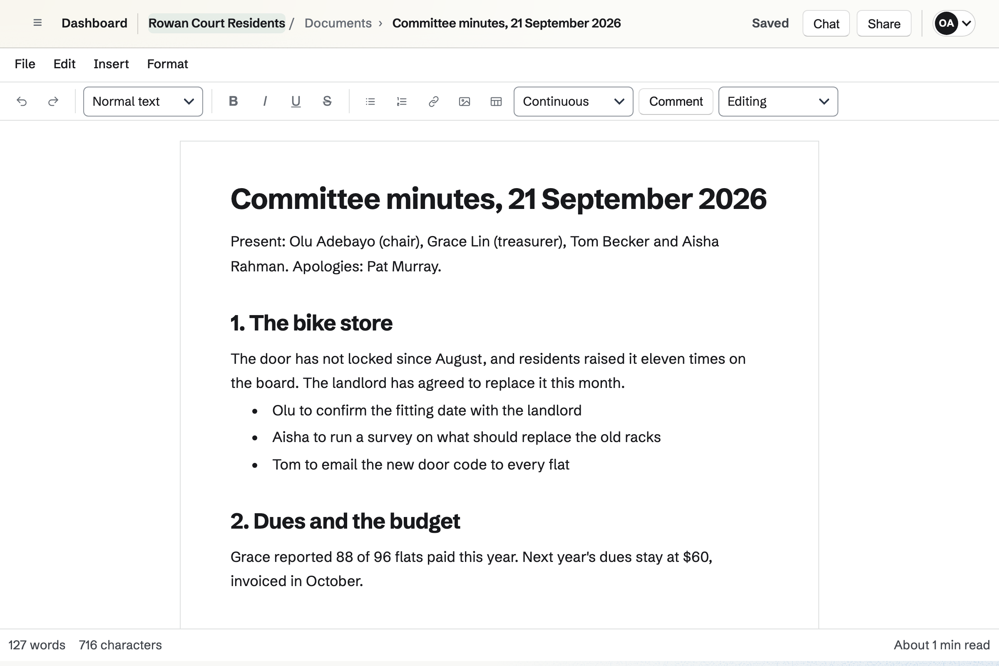Click bullet 'Olu to confirm the fitting date'
This screenshot has width=999, height=666.
pos(427,410)
